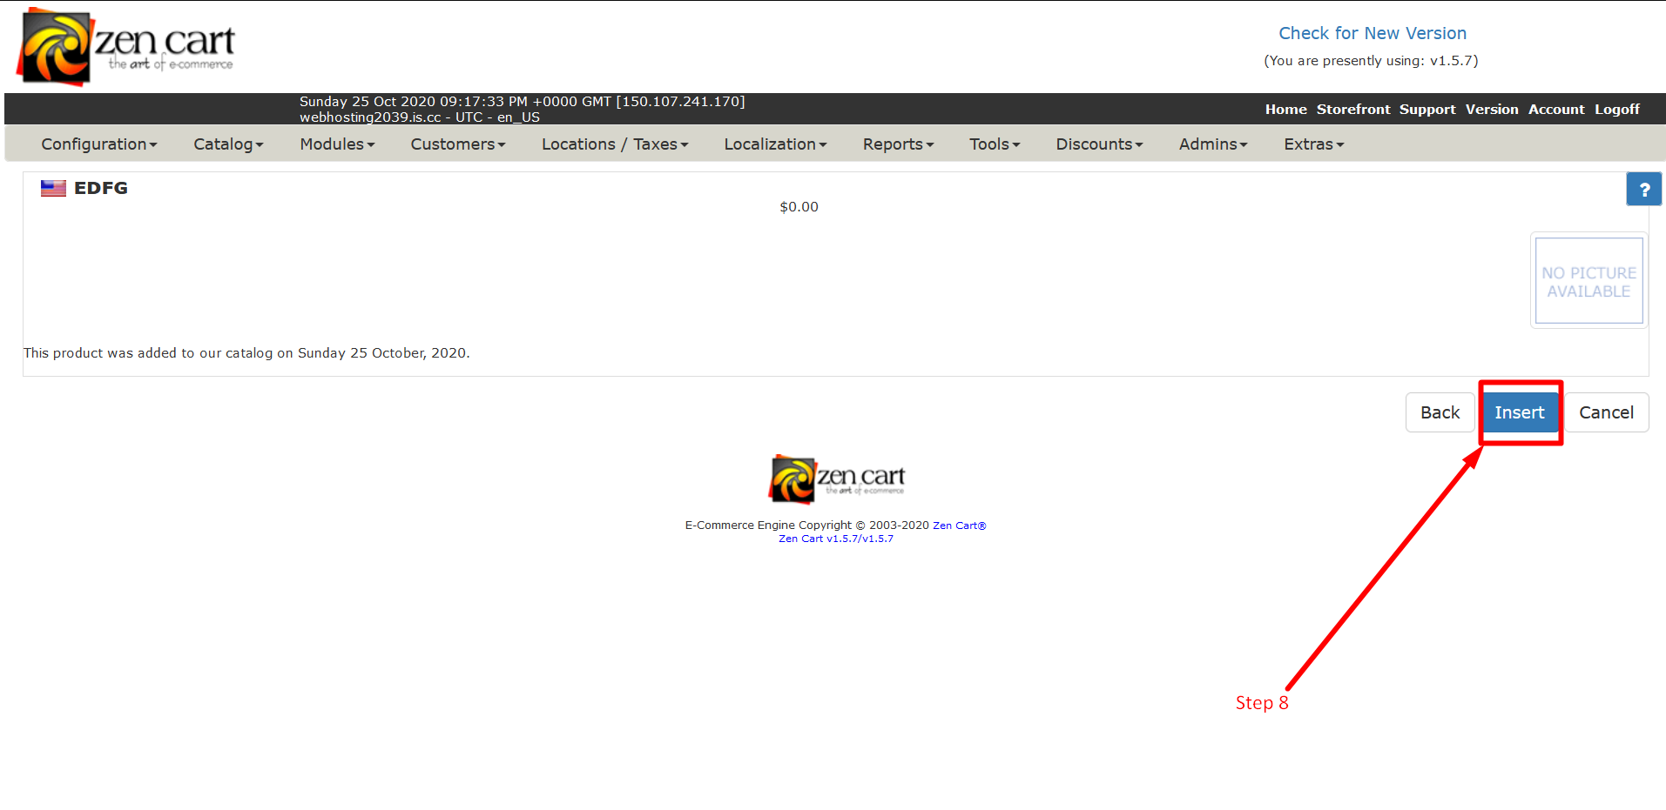Click the product added date text
The image size is (1666, 810).
[x=246, y=353]
